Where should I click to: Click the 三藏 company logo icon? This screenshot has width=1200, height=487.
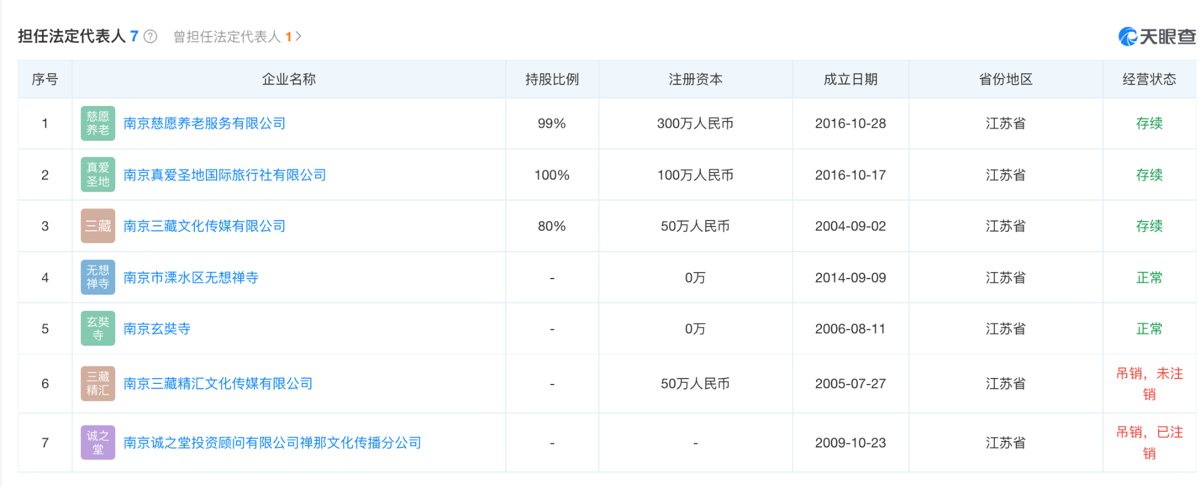(x=98, y=226)
